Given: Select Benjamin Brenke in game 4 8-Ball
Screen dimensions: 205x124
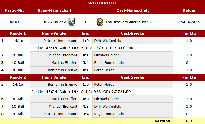Looking at the screenshot, I should (x=55, y=70).
